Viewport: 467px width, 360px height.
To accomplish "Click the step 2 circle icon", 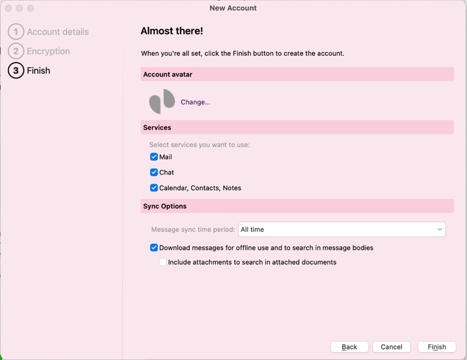I will 16,52.
